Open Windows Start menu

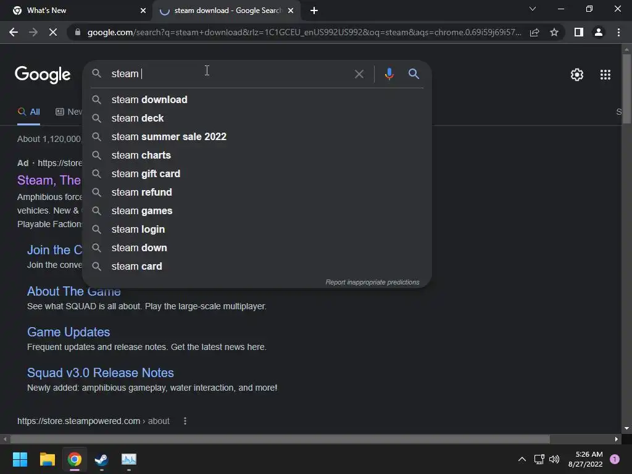click(x=20, y=459)
